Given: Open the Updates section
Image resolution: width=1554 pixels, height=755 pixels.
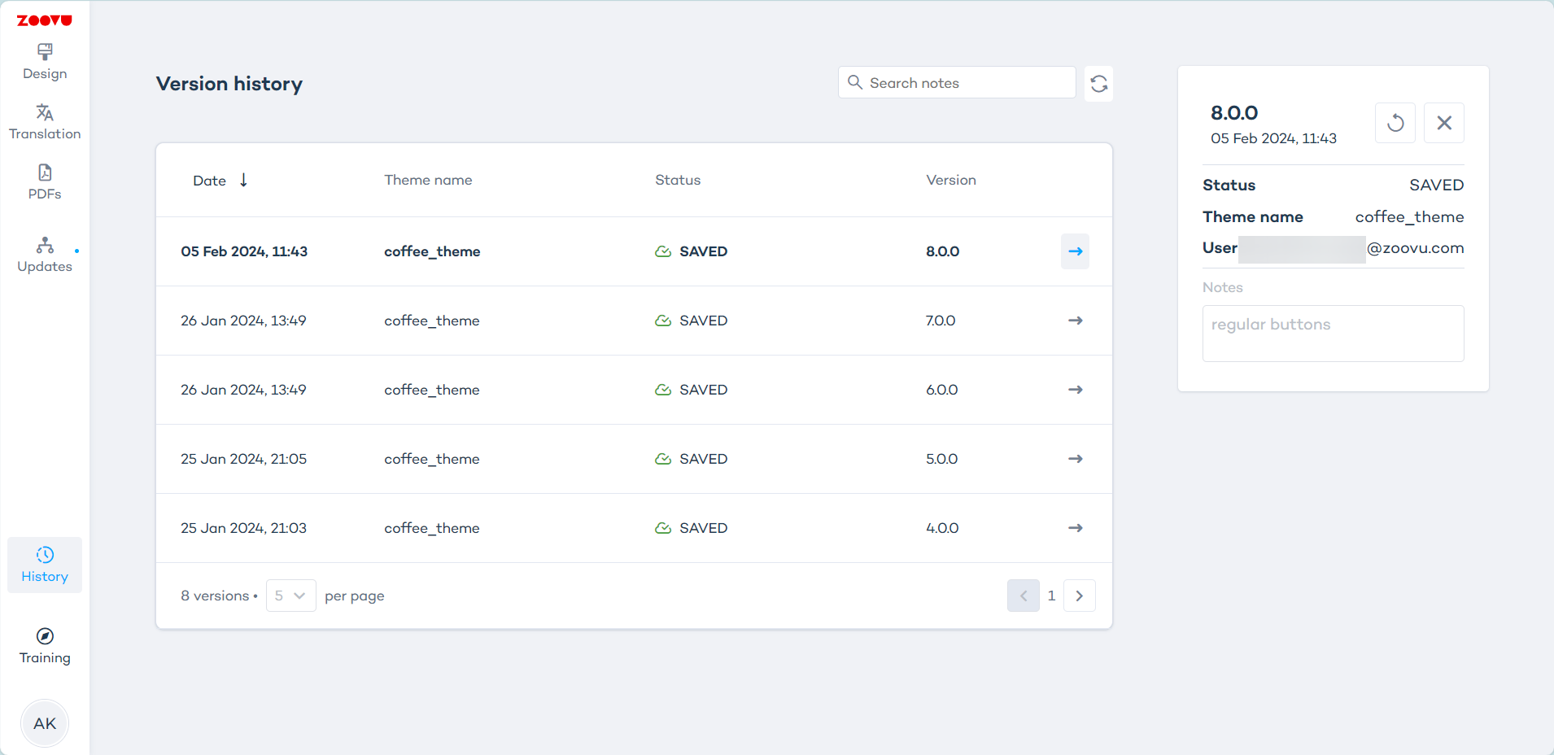Looking at the screenshot, I should pyautogui.click(x=45, y=255).
